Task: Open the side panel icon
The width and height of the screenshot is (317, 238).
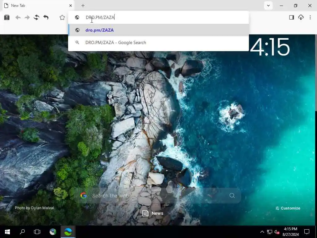Action: point(291,17)
